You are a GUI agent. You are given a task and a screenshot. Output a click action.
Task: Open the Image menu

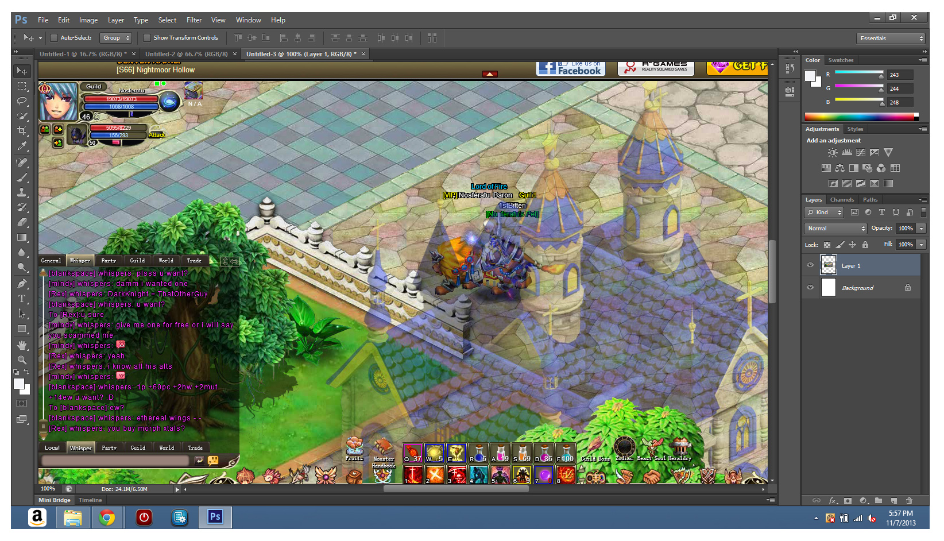click(88, 20)
